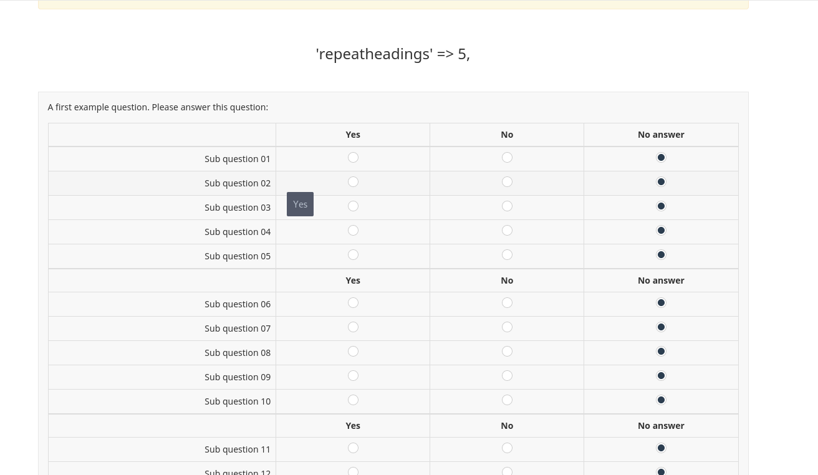Choose No answer for Sub question 02
This screenshot has height=475, width=818.
(x=661, y=182)
